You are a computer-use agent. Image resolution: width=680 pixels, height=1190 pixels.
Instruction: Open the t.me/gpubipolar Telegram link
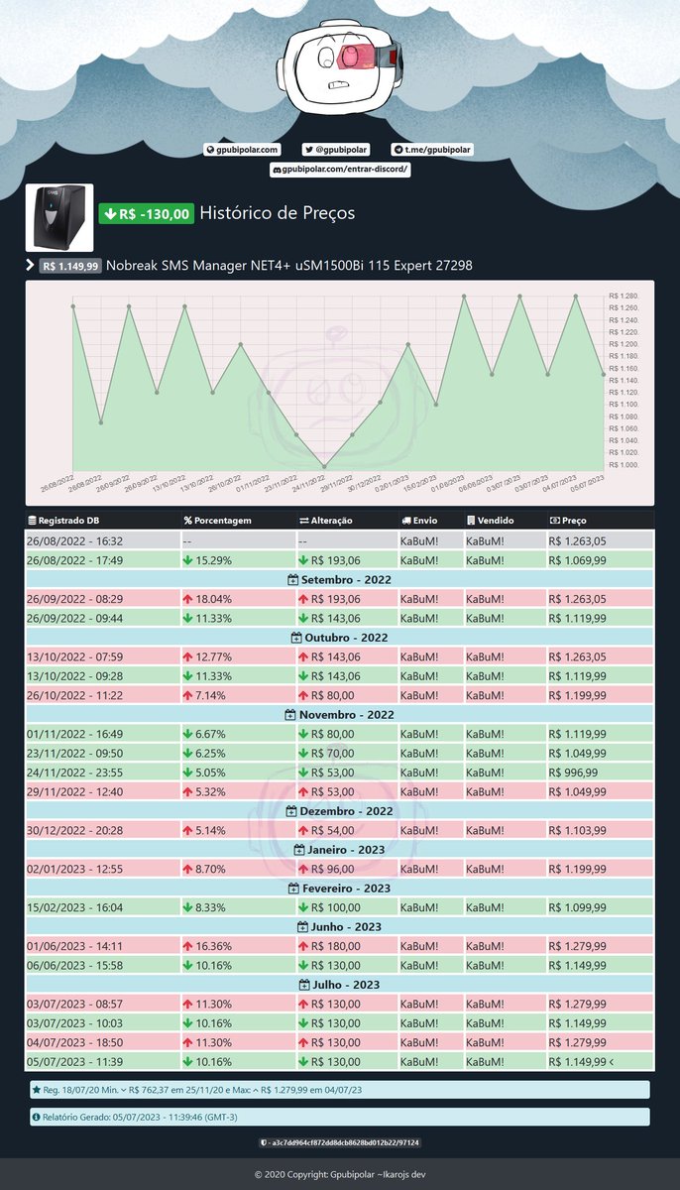coord(431,150)
